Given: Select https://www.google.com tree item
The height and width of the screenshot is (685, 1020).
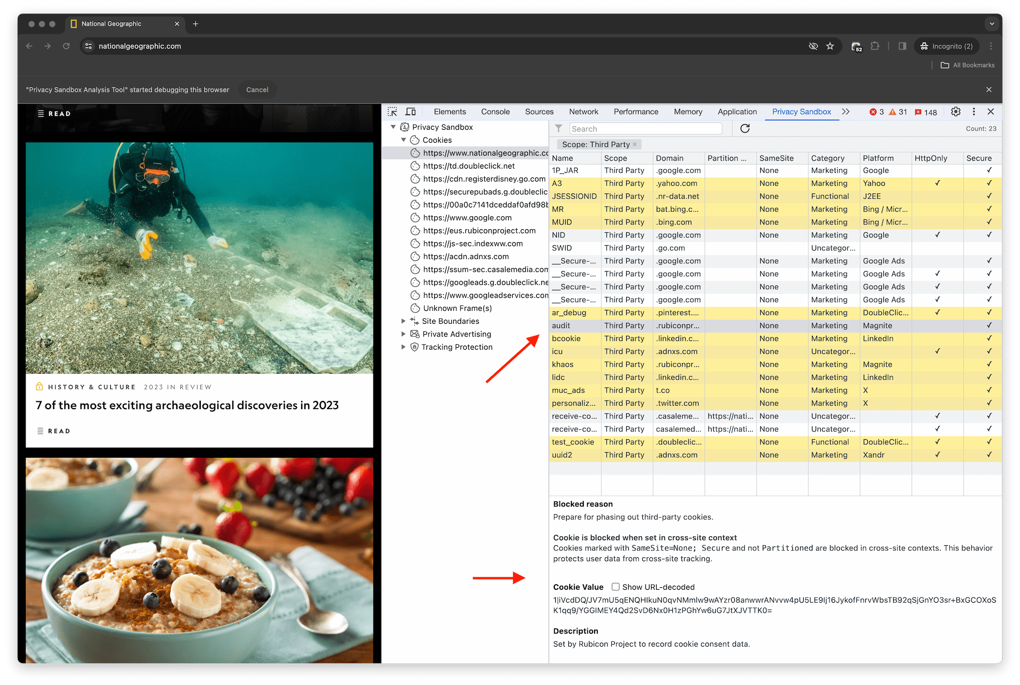Looking at the screenshot, I should pyautogui.click(x=467, y=218).
